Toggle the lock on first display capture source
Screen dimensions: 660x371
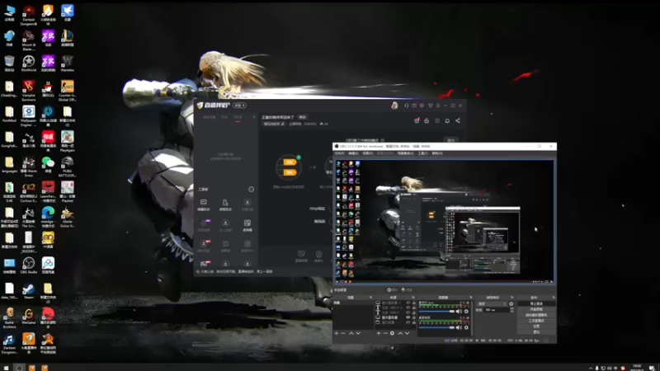point(414,303)
